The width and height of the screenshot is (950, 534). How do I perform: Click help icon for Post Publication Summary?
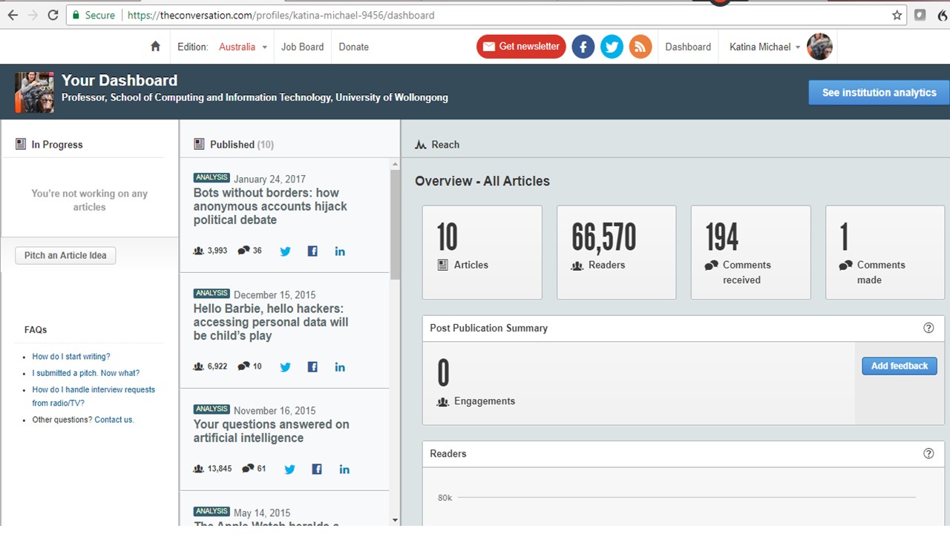[x=928, y=328]
